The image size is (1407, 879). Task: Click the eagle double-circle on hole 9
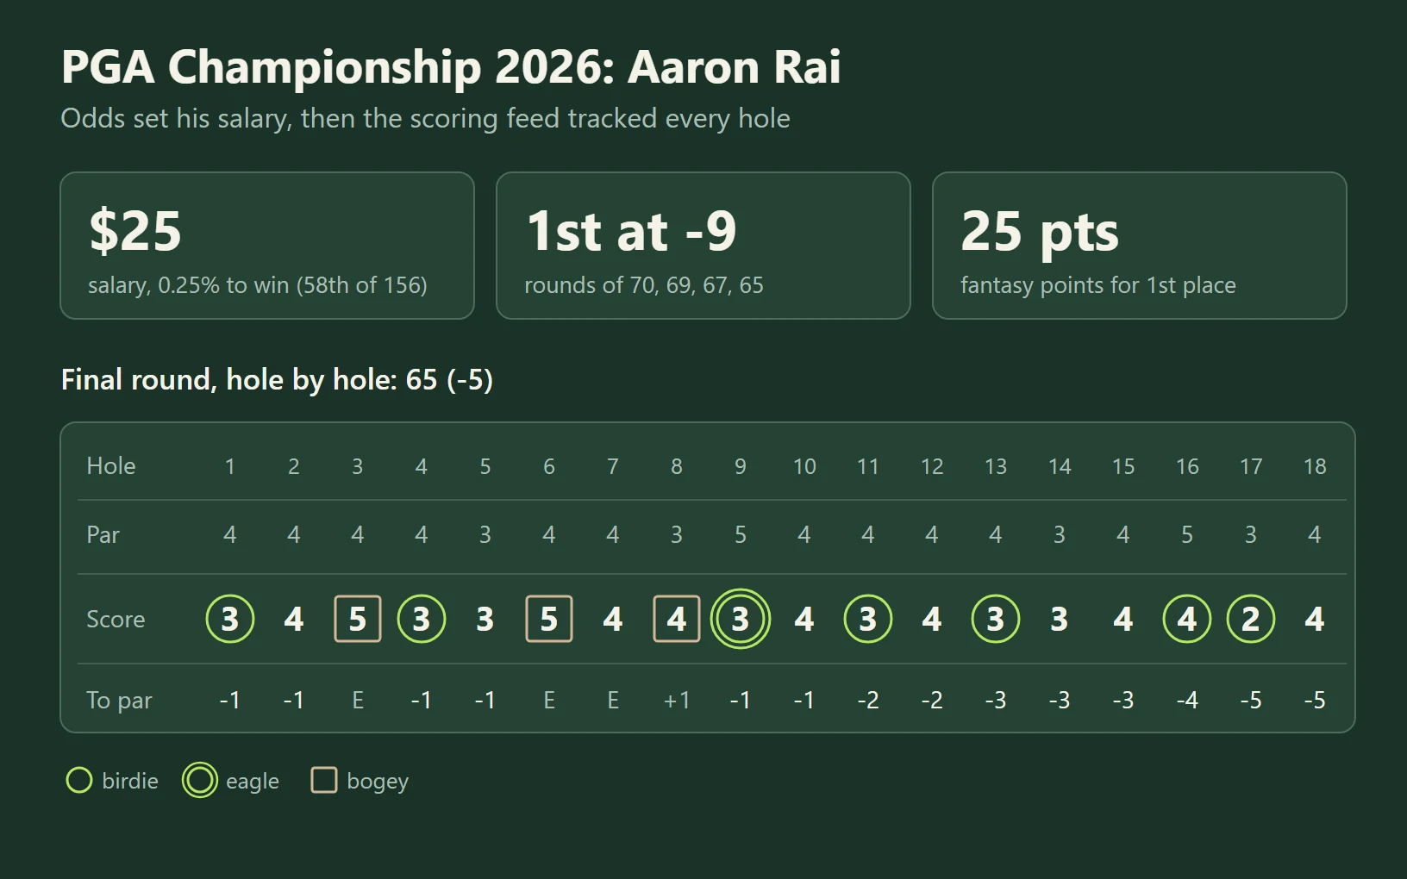tap(741, 619)
